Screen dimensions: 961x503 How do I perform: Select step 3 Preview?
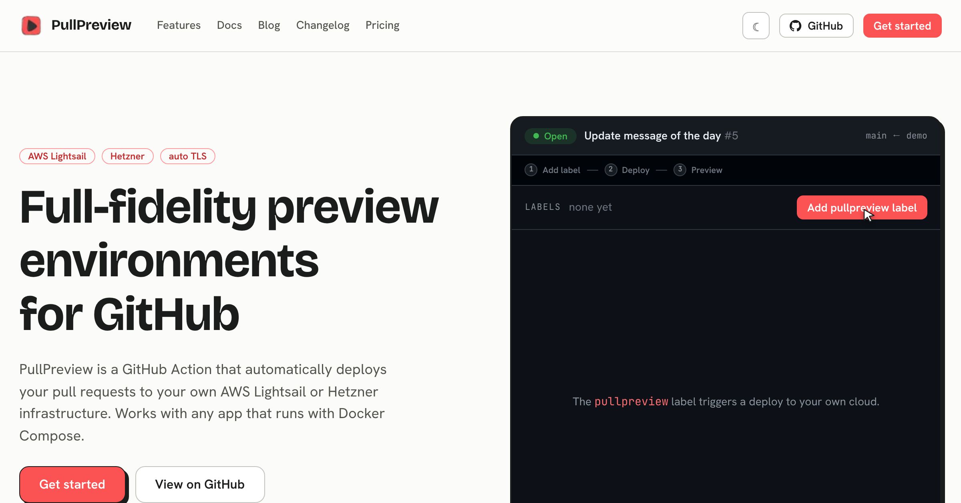[698, 170]
